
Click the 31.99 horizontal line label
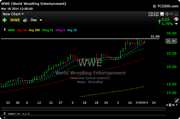tap(155, 36)
